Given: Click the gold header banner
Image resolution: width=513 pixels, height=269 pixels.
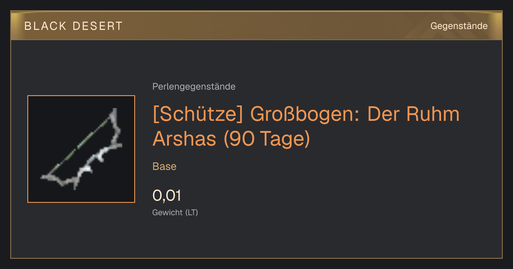Looking at the screenshot, I should tap(256, 26).
